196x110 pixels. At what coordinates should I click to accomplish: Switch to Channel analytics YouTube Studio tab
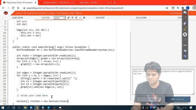[56, 2]
